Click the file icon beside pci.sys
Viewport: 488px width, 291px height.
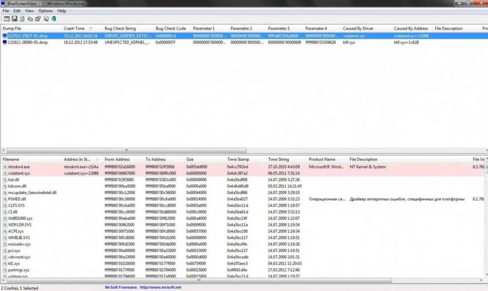[x=5, y=251]
